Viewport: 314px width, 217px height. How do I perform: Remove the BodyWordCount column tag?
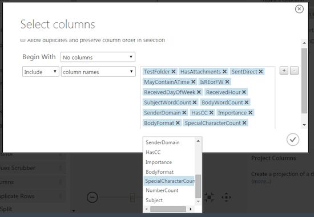tap(247, 103)
